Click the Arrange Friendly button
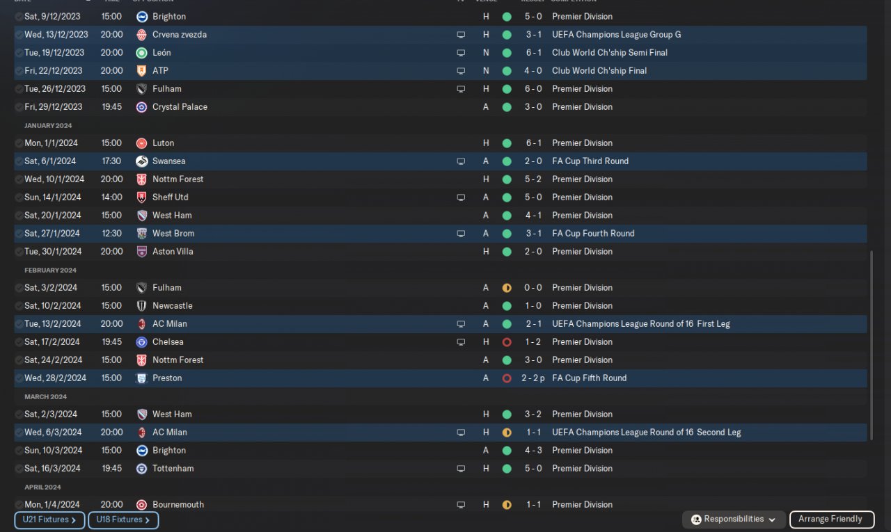 click(830, 519)
